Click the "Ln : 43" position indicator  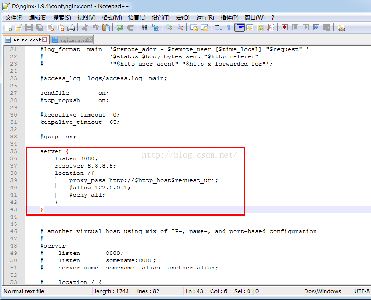[x=194, y=291]
